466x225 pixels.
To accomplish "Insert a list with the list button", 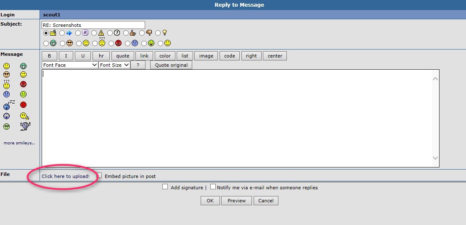I will 185,56.
